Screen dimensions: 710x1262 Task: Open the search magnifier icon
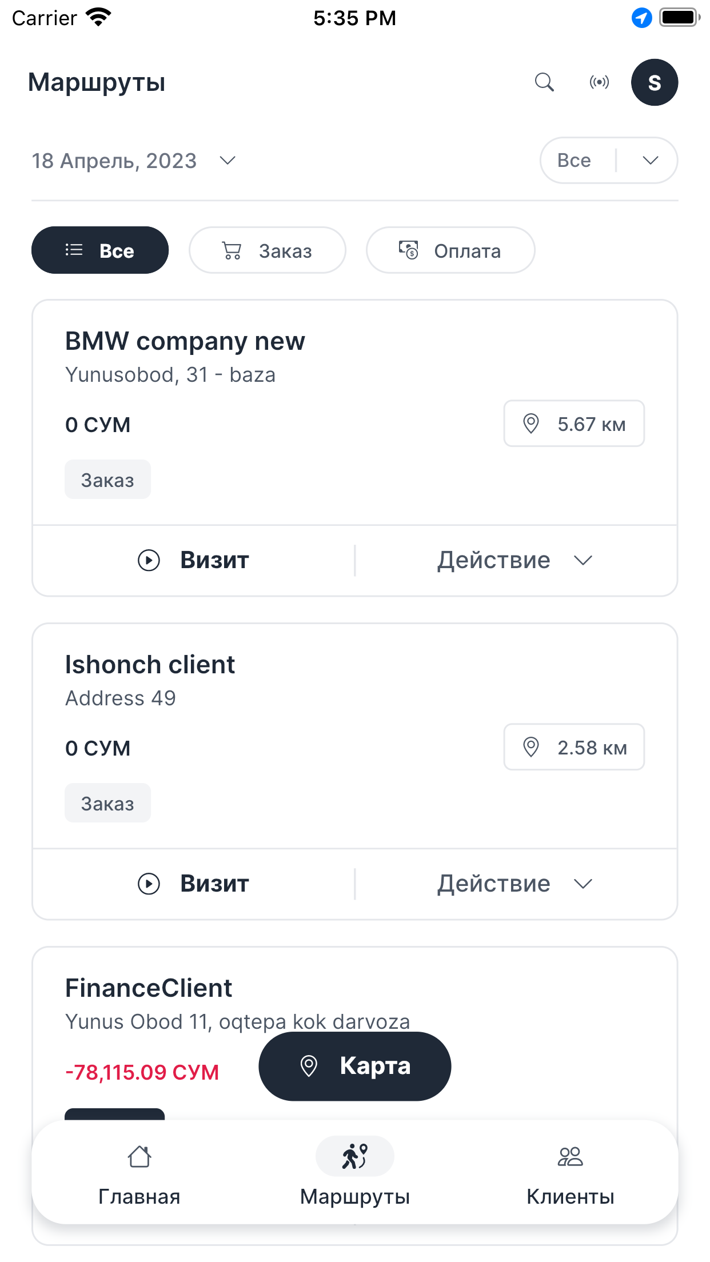coord(544,82)
